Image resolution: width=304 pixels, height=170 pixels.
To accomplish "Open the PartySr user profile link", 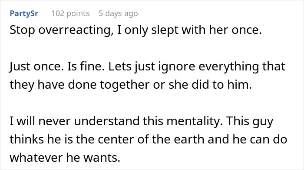I will (24, 13).
